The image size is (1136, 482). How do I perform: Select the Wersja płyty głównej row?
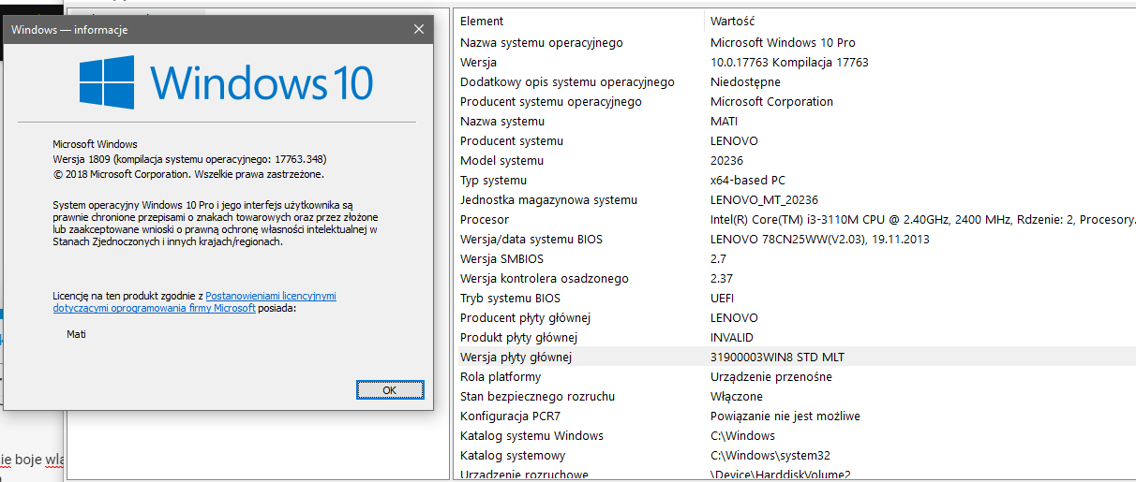(x=796, y=357)
